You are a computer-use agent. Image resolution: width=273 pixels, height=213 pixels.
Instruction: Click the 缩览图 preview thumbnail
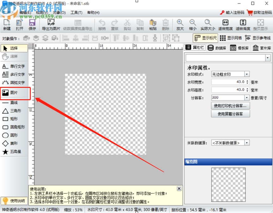point(228,185)
